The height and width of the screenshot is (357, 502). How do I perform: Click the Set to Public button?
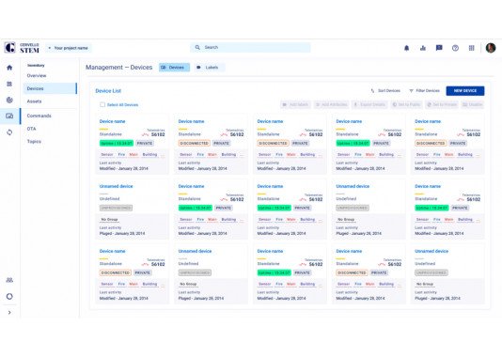pyautogui.click(x=406, y=104)
